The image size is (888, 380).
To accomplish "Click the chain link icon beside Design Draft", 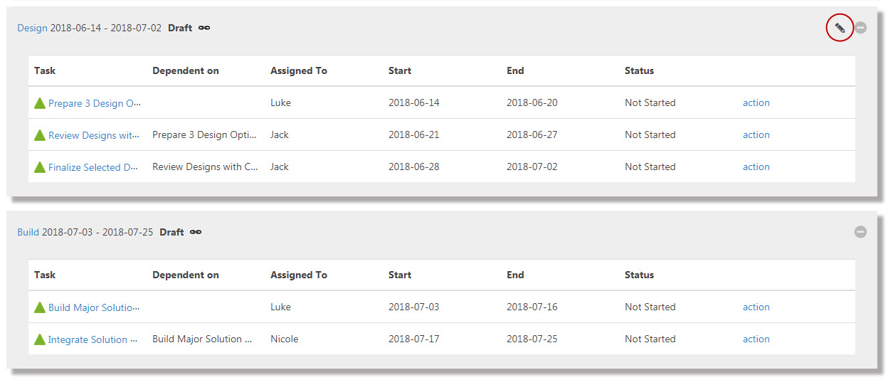I will pyautogui.click(x=204, y=28).
